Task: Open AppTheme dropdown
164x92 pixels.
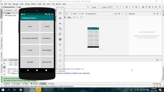Action: click(x=91, y=14)
